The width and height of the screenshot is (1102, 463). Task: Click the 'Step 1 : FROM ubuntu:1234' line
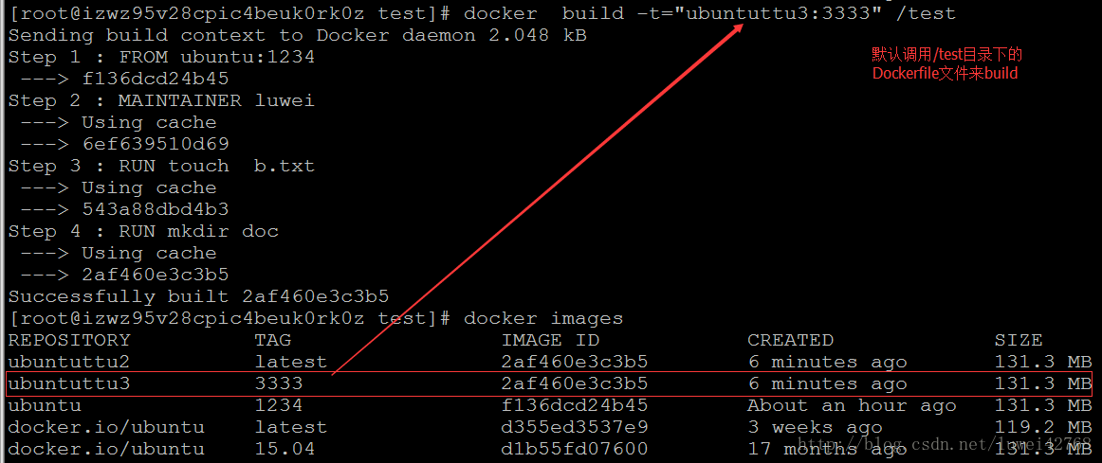coord(161,57)
